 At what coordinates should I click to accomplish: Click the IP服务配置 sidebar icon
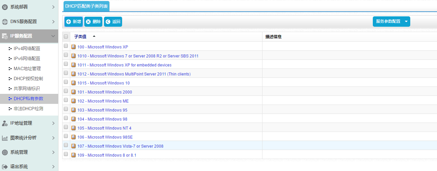5,36
